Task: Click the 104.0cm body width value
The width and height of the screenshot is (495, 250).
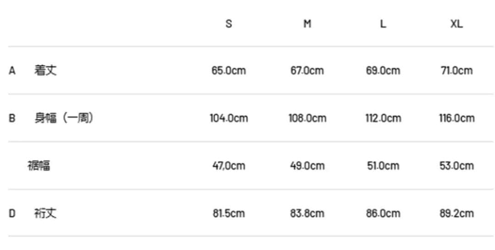Action: (x=229, y=118)
